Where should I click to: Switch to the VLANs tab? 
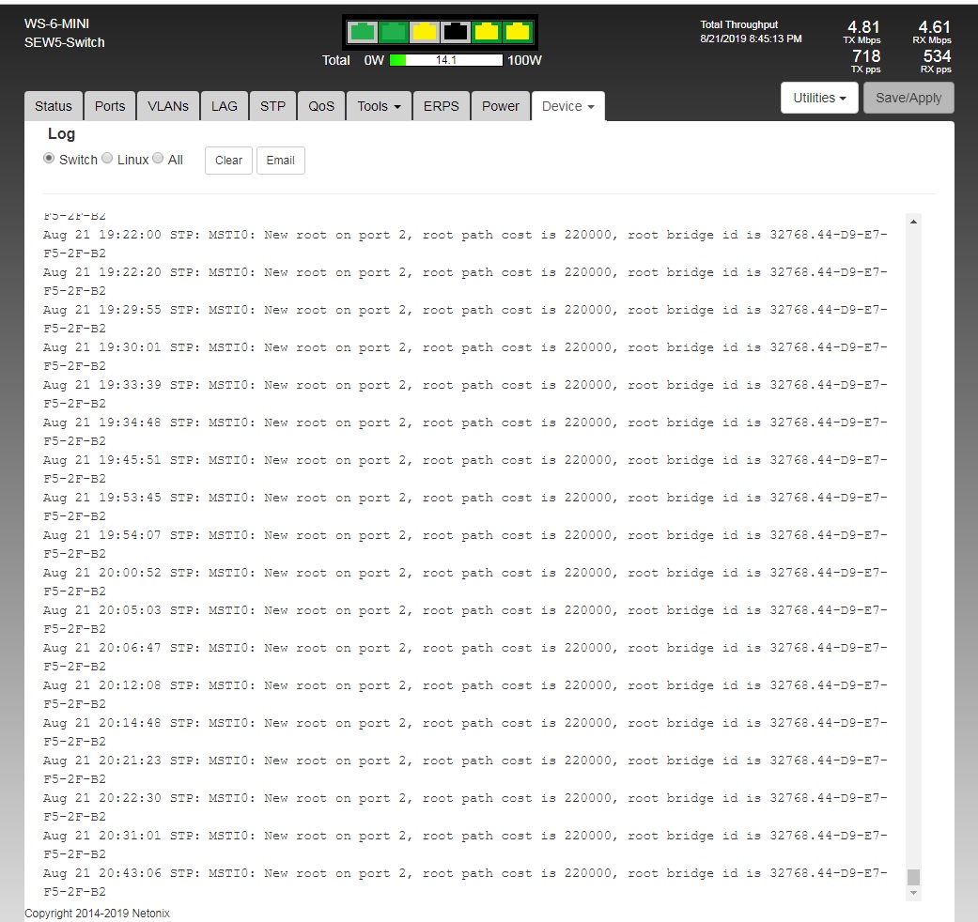click(168, 106)
